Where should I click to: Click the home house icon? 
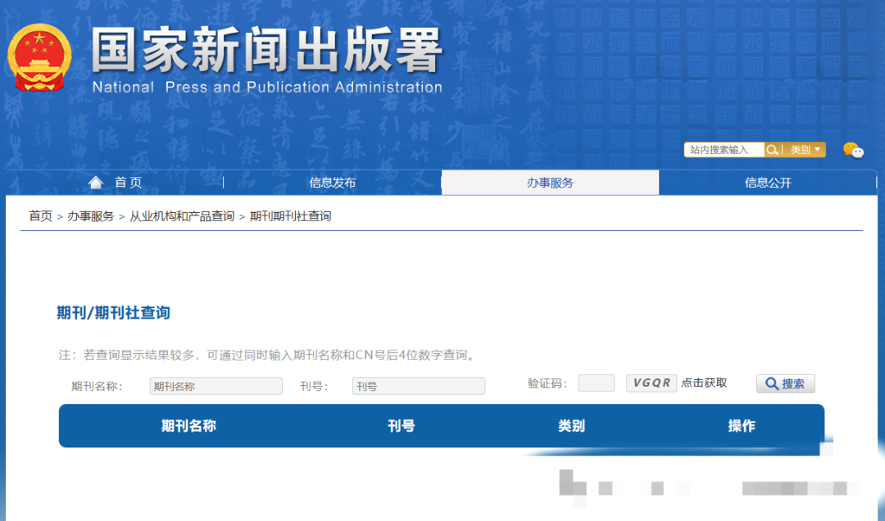coord(95,183)
